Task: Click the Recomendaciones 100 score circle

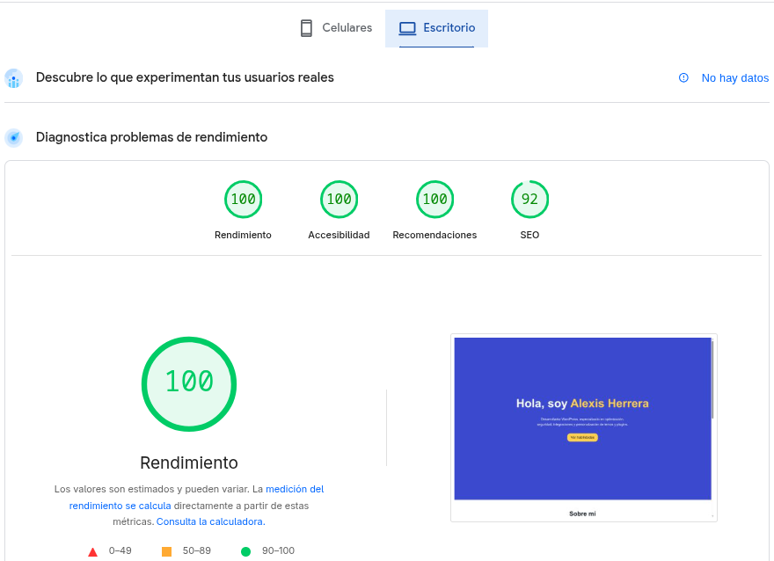Action: pos(434,199)
